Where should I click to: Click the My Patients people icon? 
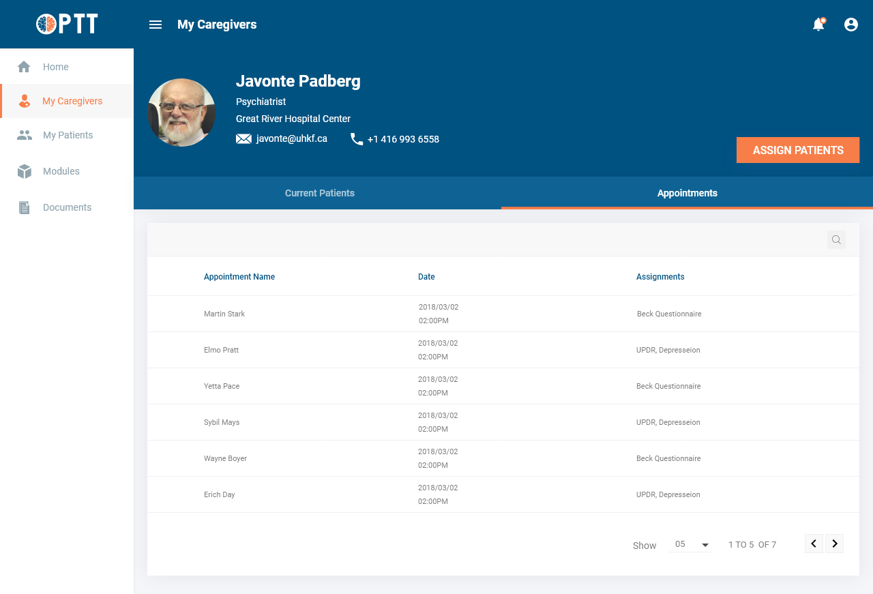[25, 135]
